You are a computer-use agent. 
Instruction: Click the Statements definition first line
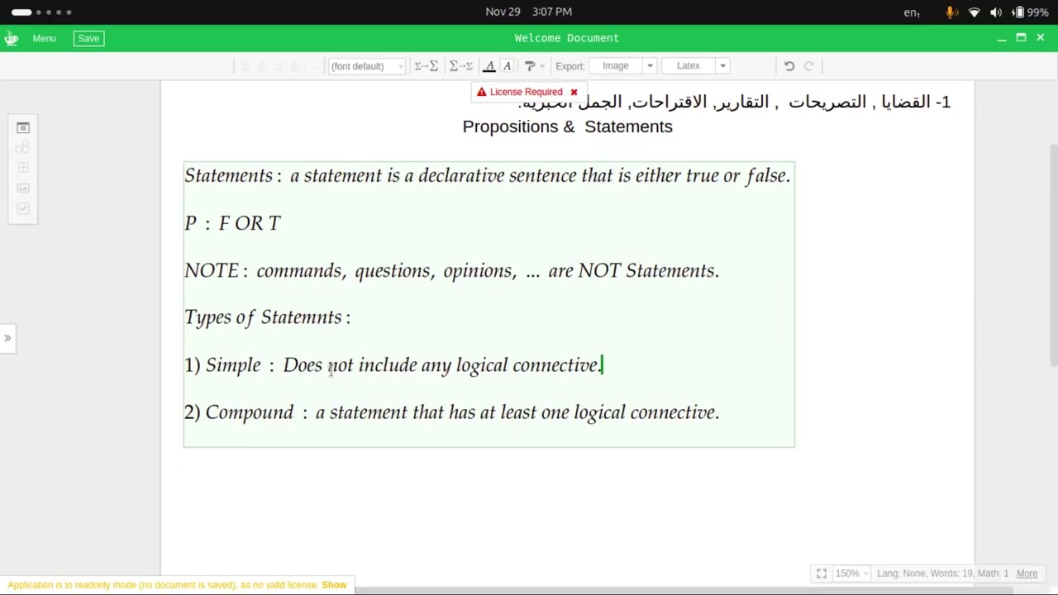tap(488, 175)
